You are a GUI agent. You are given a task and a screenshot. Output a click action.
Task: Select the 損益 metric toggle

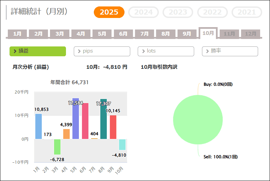click(x=38, y=51)
